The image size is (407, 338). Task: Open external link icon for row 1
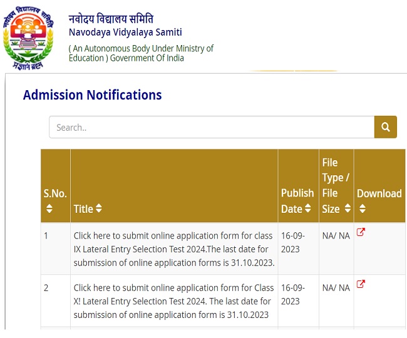click(361, 232)
